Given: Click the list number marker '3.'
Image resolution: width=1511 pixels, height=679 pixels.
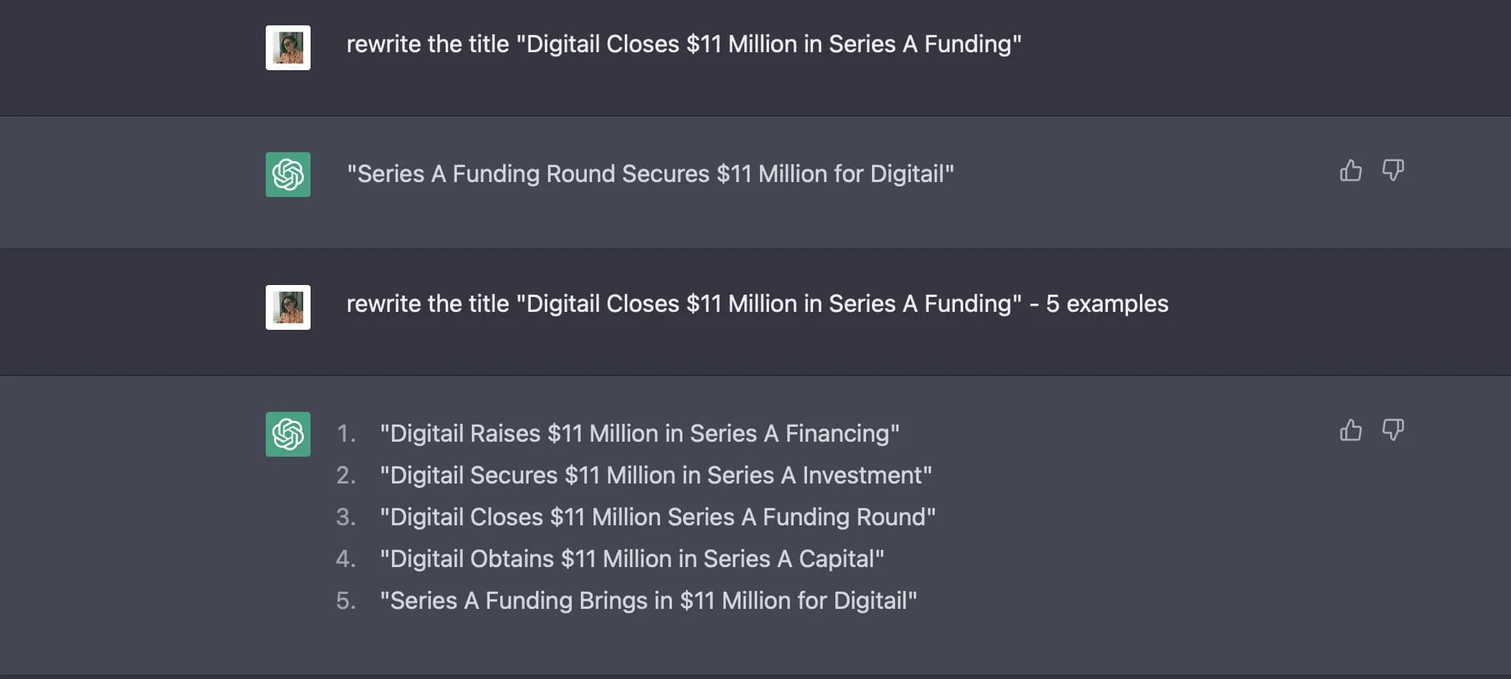Looking at the screenshot, I should click(x=346, y=517).
